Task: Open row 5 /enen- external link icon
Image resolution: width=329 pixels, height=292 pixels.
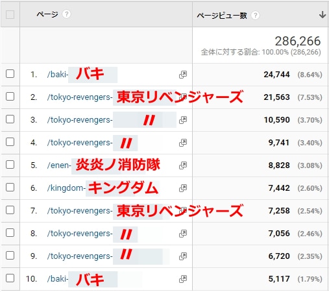Action: (x=183, y=165)
